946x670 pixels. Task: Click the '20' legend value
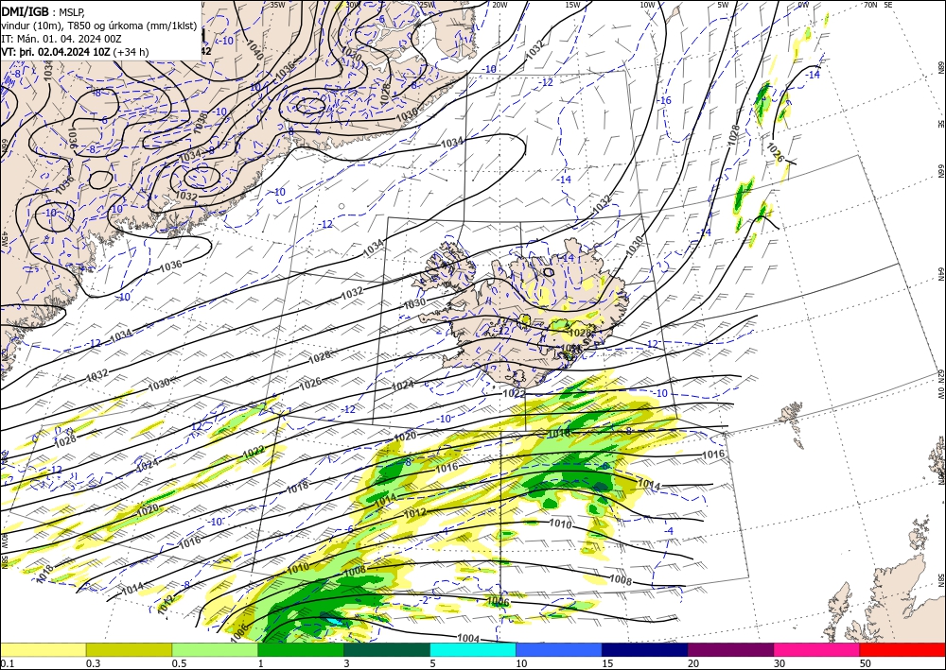693,663
